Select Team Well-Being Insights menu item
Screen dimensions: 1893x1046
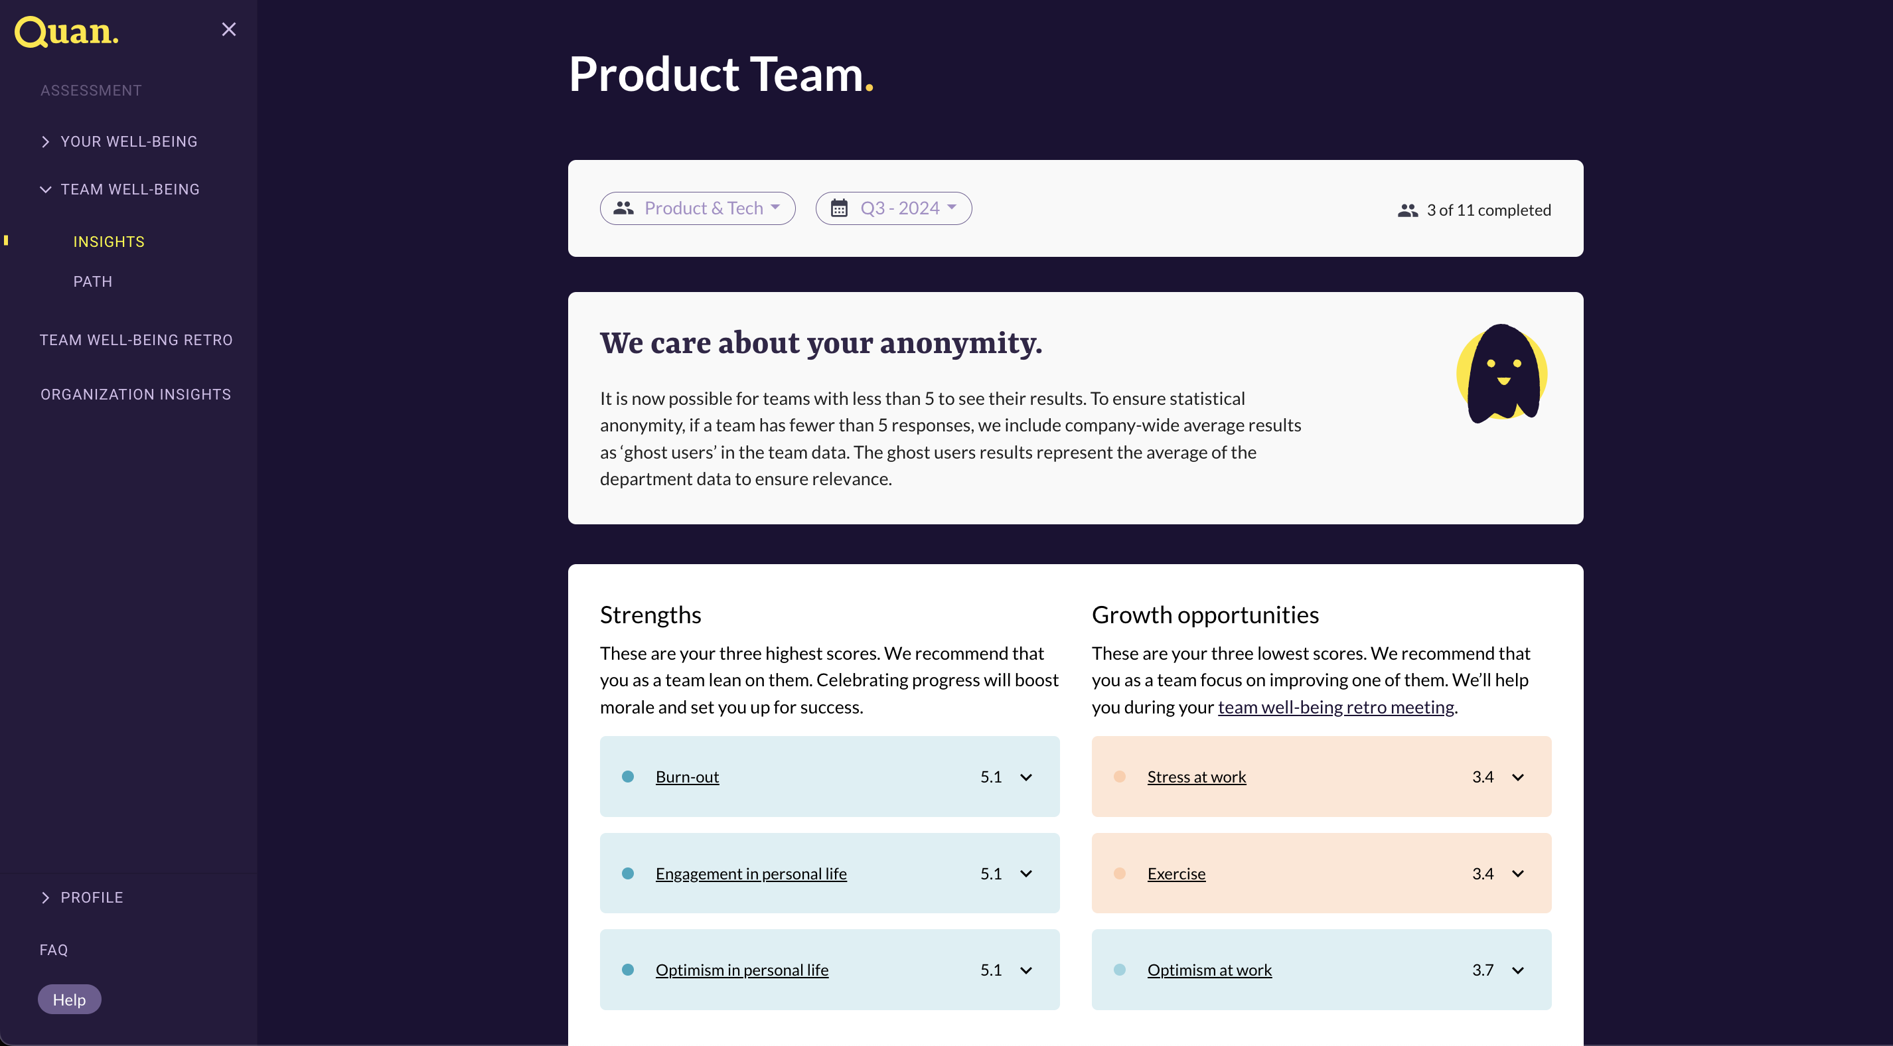(x=108, y=241)
